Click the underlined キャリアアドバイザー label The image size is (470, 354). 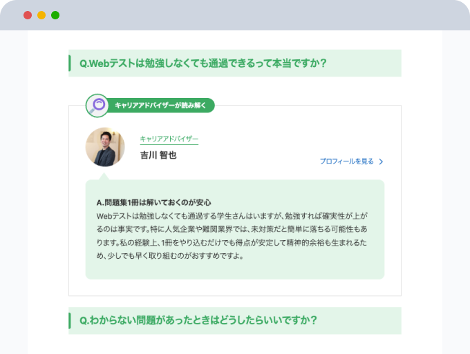169,139
